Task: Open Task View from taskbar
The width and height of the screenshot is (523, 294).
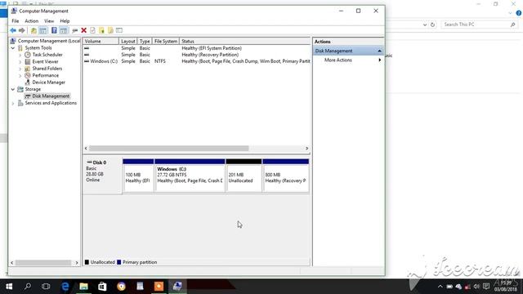Action: [46, 287]
